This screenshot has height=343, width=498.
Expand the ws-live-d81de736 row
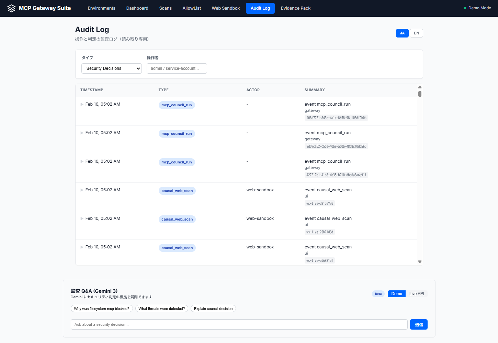coord(82,190)
